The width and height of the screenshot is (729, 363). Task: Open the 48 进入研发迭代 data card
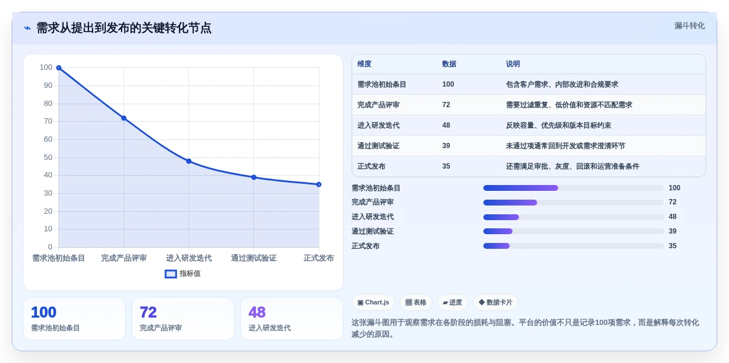[x=292, y=319]
